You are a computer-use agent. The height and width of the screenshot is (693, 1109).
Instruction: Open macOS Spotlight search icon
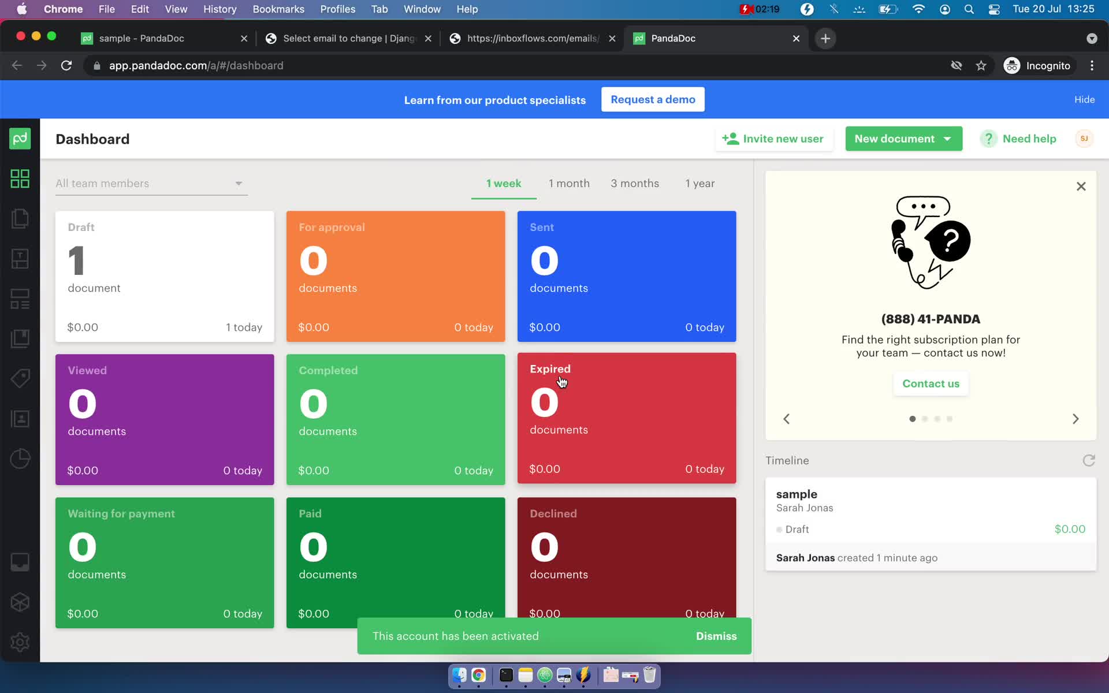(x=969, y=9)
